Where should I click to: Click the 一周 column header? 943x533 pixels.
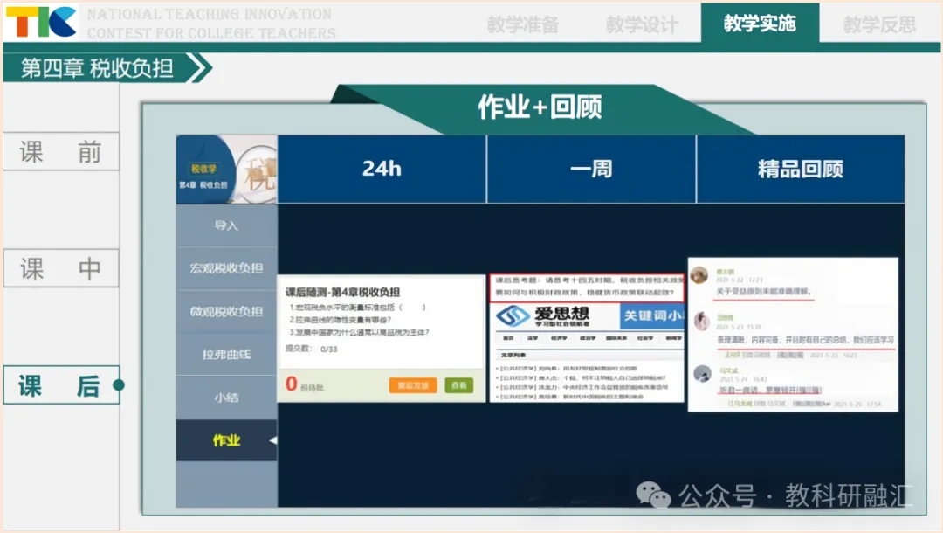(591, 169)
